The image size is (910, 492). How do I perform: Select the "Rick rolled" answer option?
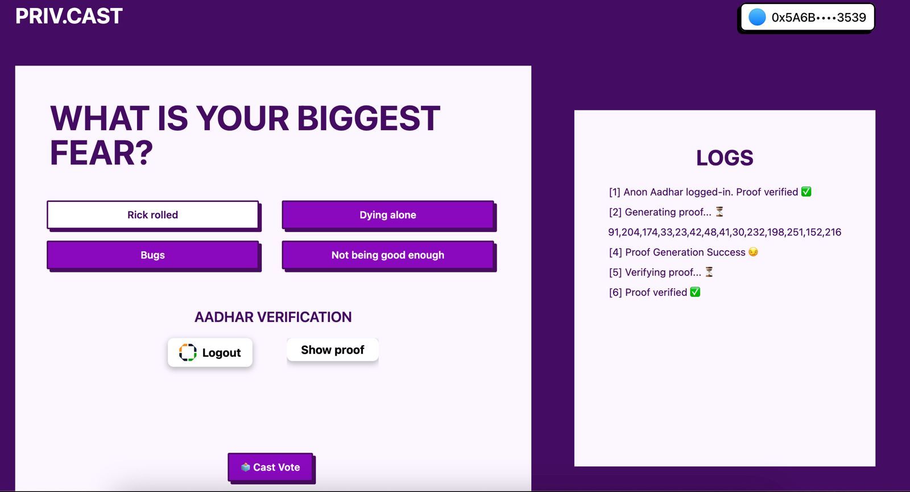153,215
